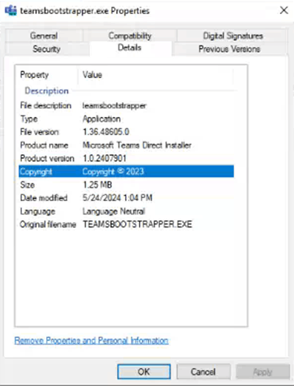Select the Product name row
Screen dimensions: 294x386
pyautogui.click(x=127, y=145)
